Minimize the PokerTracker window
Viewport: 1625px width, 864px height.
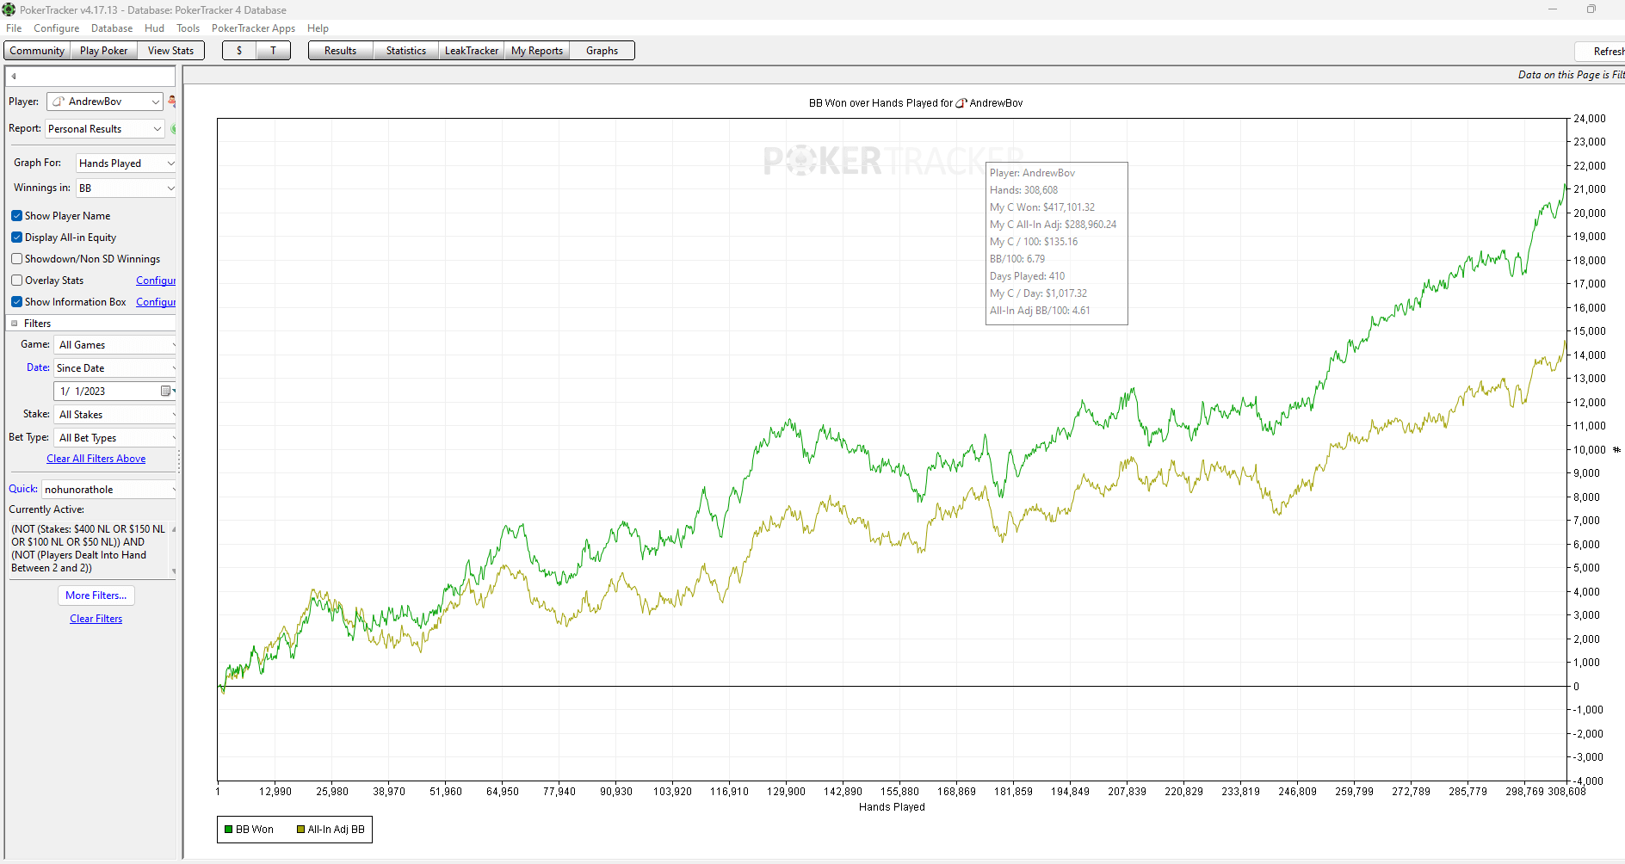pos(1553,9)
